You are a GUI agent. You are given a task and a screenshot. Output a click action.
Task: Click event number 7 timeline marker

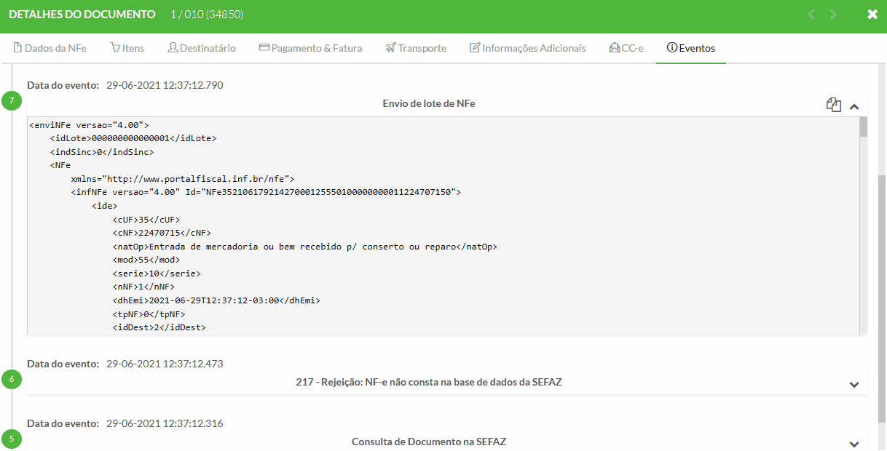point(12,100)
